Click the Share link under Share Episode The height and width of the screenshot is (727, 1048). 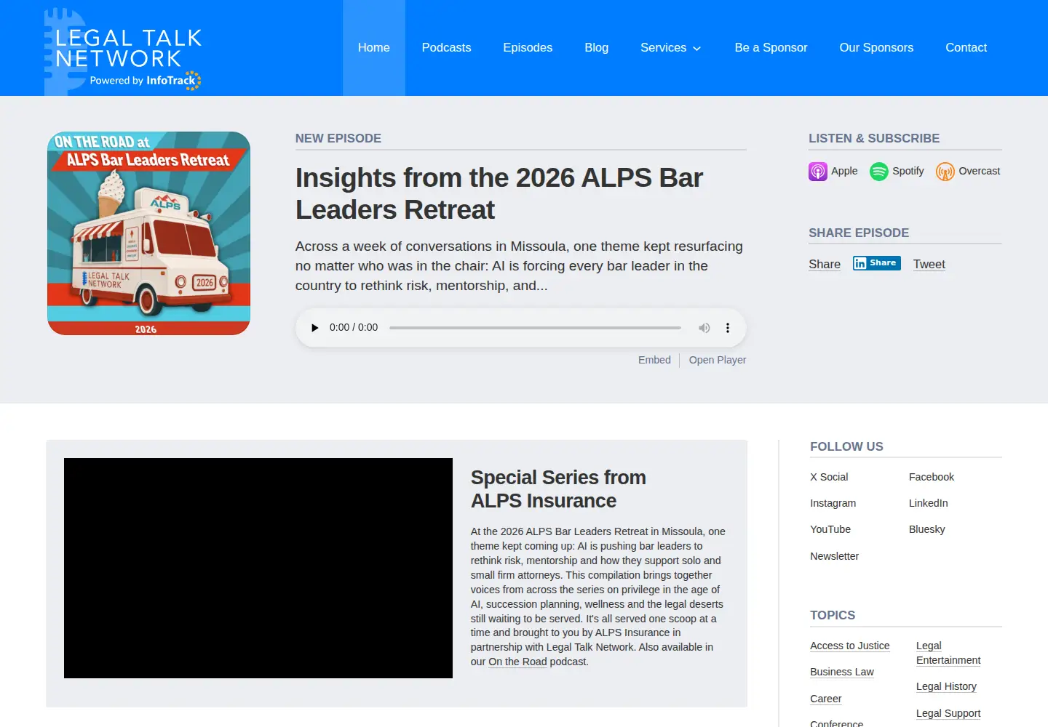tap(825, 264)
